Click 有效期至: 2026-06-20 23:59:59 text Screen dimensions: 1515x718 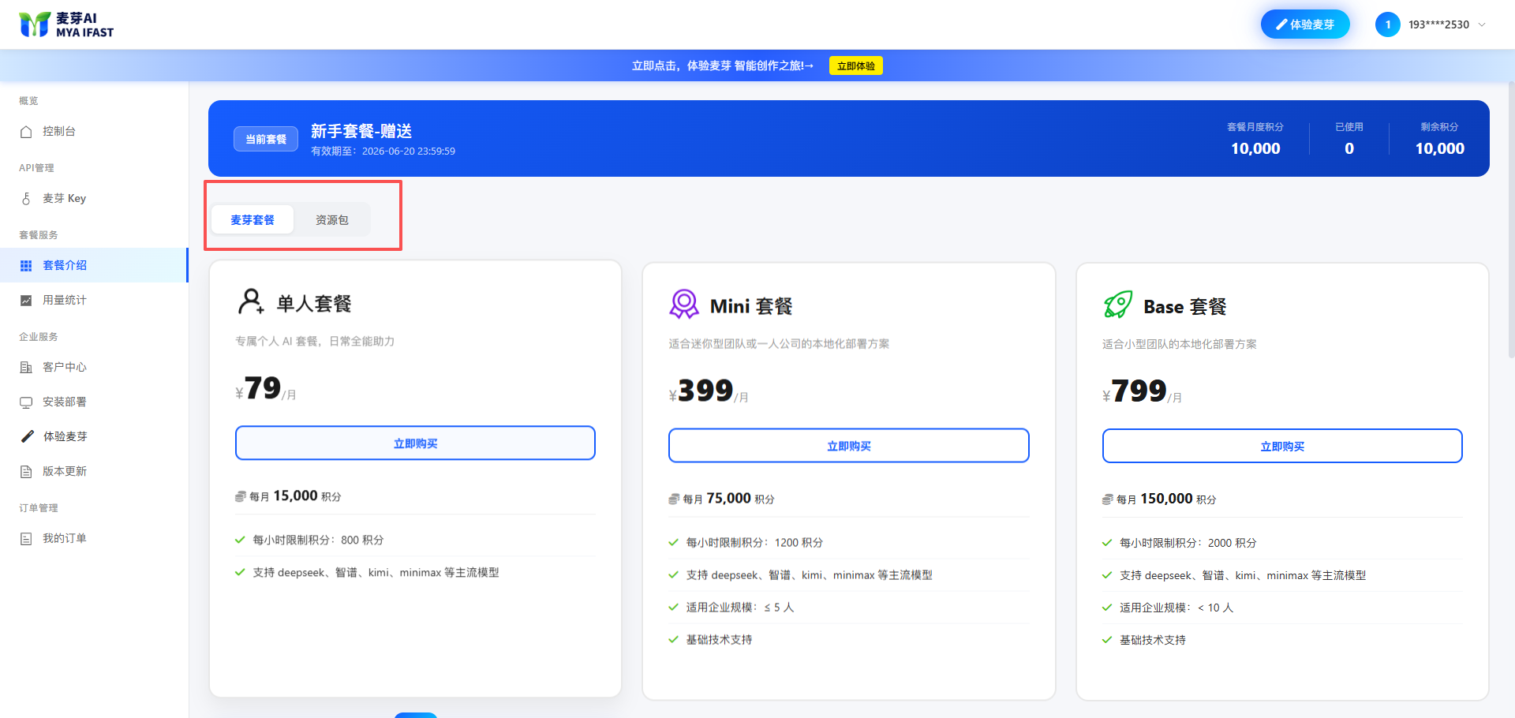click(383, 151)
